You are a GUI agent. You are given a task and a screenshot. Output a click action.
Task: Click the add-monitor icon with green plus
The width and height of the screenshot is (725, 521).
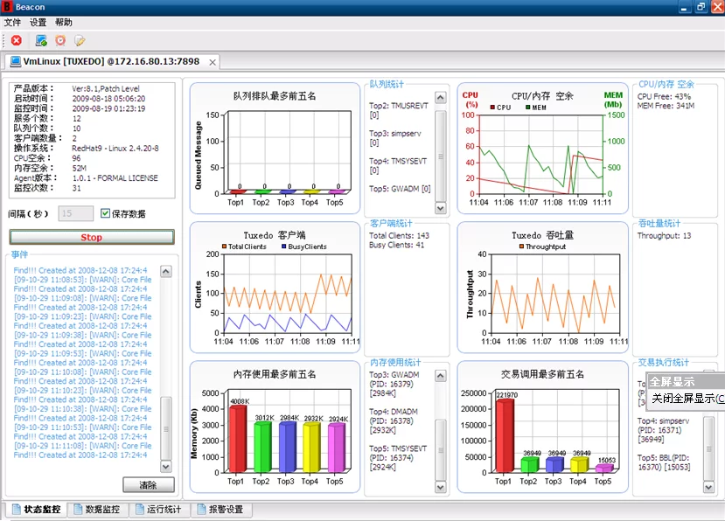click(x=41, y=41)
